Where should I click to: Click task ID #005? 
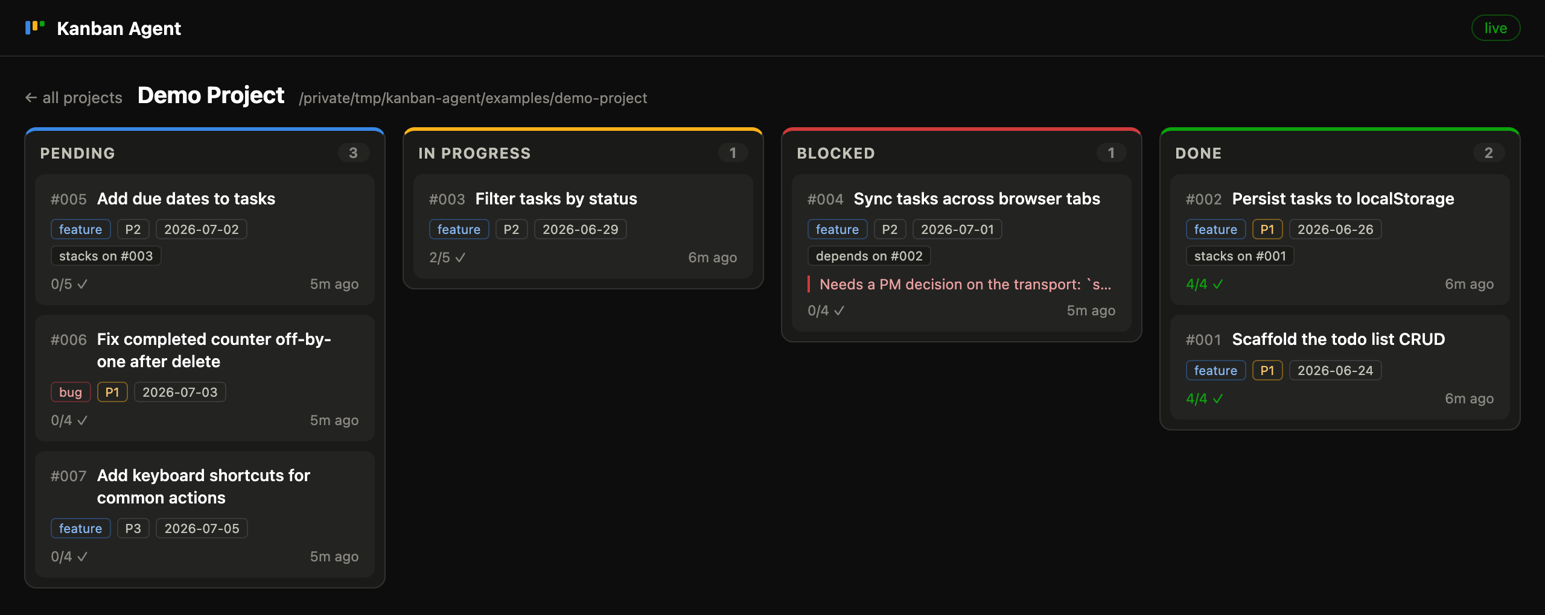pyautogui.click(x=69, y=200)
